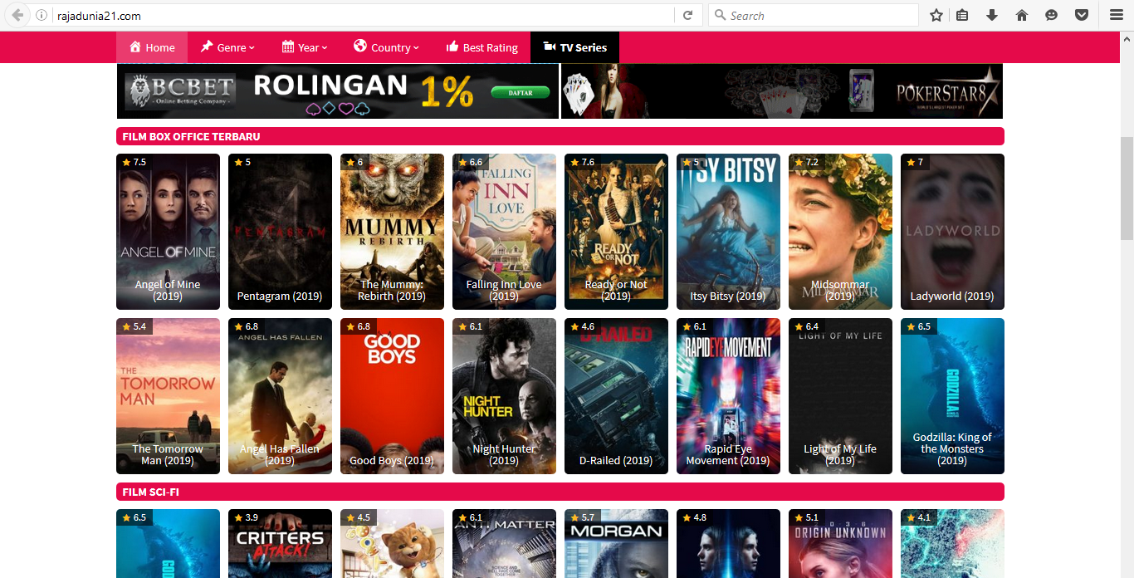Save page with the Pocket icon

pyautogui.click(x=1080, y=14)
